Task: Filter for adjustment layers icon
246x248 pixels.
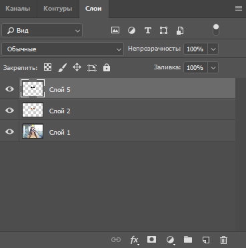Action: pyautogui.click(x=131, y=30)
